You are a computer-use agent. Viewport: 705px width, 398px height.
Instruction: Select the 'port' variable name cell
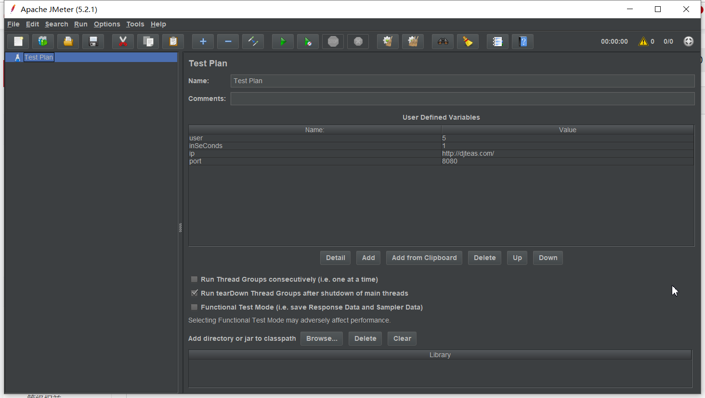[x=315, y=161]
